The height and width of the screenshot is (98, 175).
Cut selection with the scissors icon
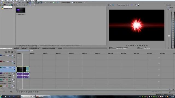point(11,2)
